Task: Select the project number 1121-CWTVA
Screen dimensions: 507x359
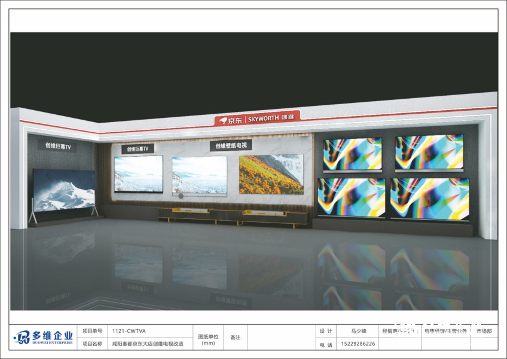Action: (x=129, y=331)
